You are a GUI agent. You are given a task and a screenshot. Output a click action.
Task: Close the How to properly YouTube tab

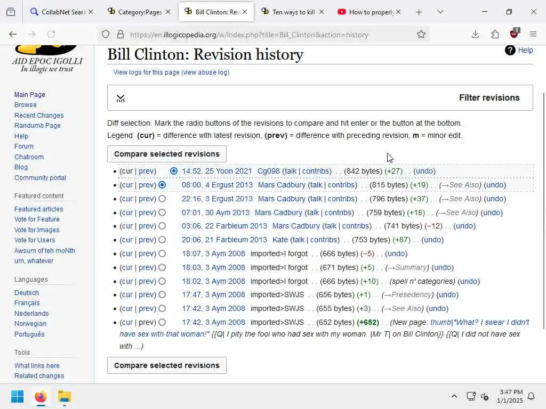click(x=398, y=12)
